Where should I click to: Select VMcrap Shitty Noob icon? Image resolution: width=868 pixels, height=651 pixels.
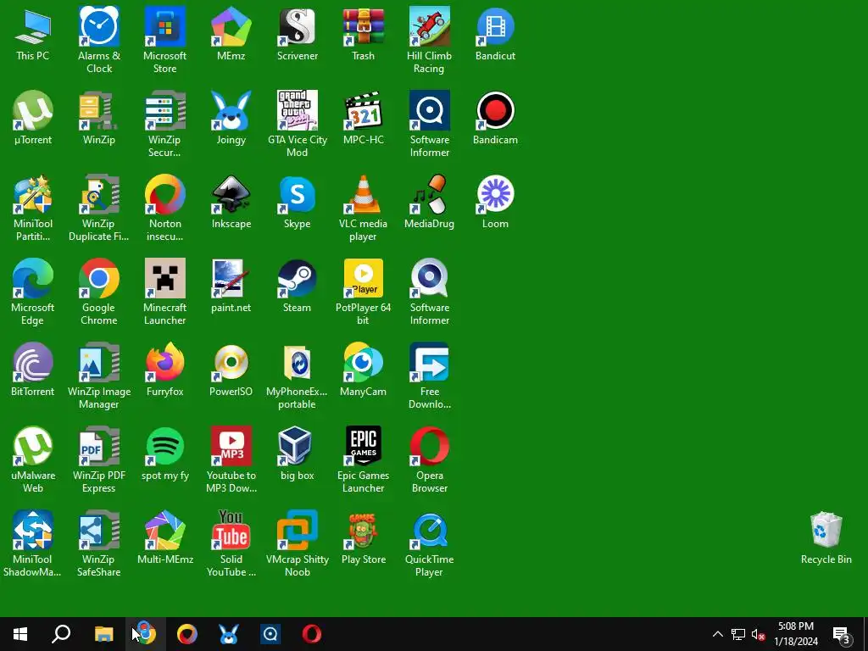pos(298,543)
